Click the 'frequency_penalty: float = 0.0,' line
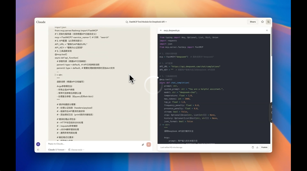The image size is (307, 171). 182,105
